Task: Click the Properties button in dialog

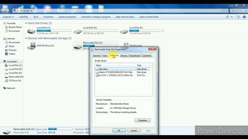Action: tap(143, 120)
